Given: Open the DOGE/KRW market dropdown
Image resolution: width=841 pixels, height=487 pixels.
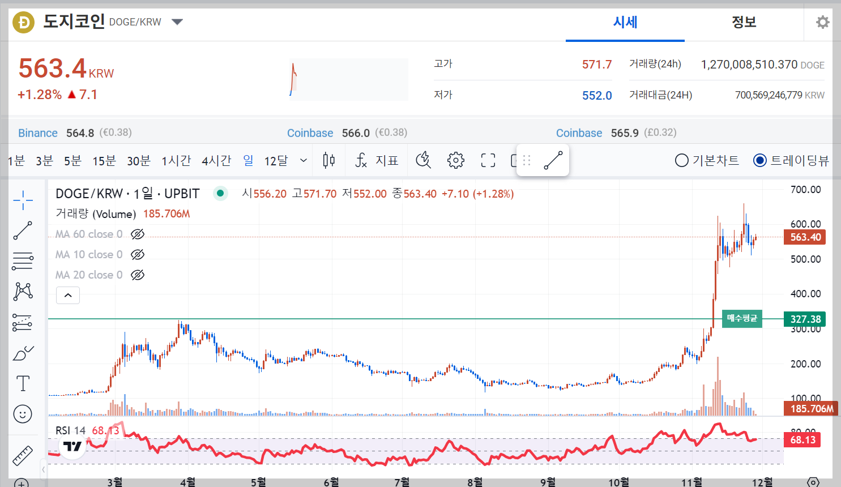Looking at the screenshot, I should point(177,22).
